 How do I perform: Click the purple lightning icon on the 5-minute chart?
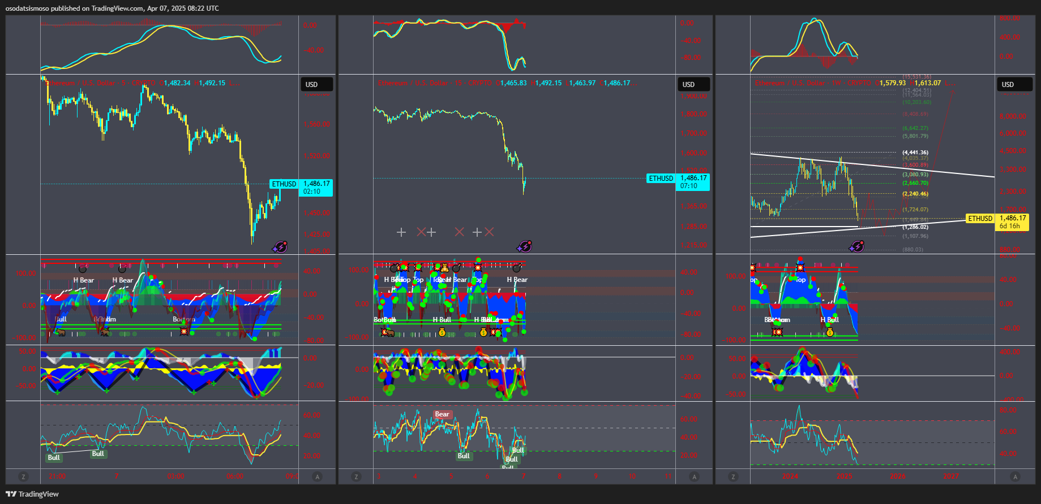pyautogui.click(x=280, y=246)
